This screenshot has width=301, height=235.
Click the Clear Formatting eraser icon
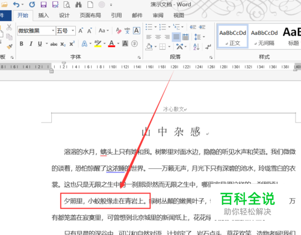[119, 31]
